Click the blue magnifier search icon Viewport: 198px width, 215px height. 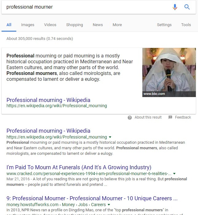click(187, 7)
